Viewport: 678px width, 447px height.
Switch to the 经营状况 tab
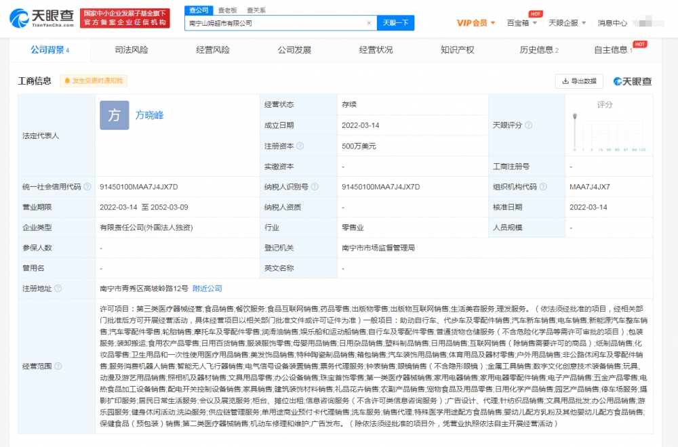click(x=376, y=50)
